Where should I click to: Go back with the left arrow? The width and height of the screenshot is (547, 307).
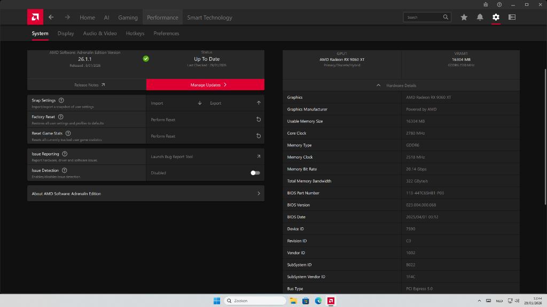(51, 17)
